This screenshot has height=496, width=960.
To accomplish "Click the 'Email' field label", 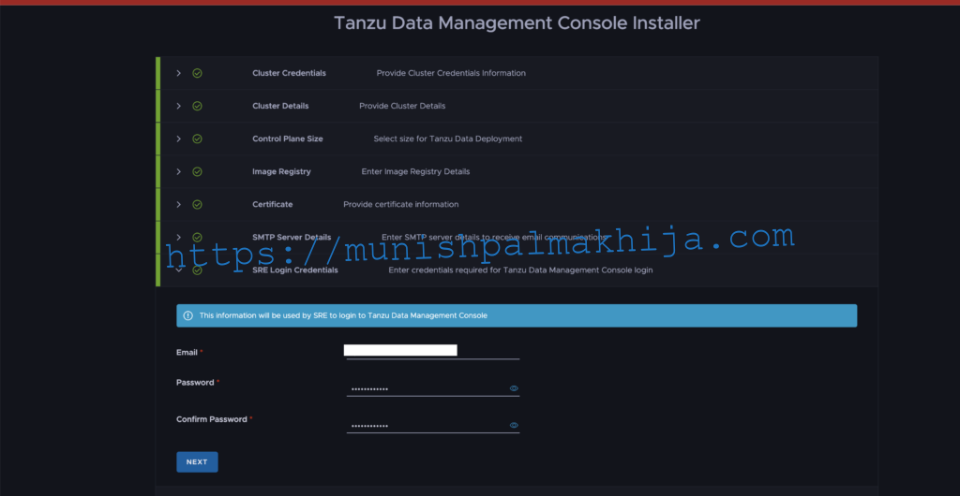I will (x=187, y=353).
